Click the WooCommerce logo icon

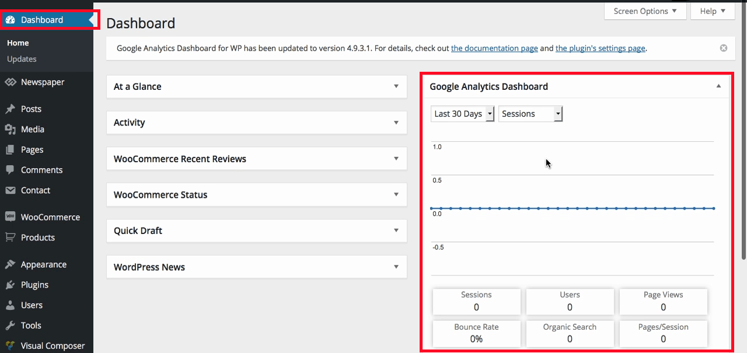10,217
